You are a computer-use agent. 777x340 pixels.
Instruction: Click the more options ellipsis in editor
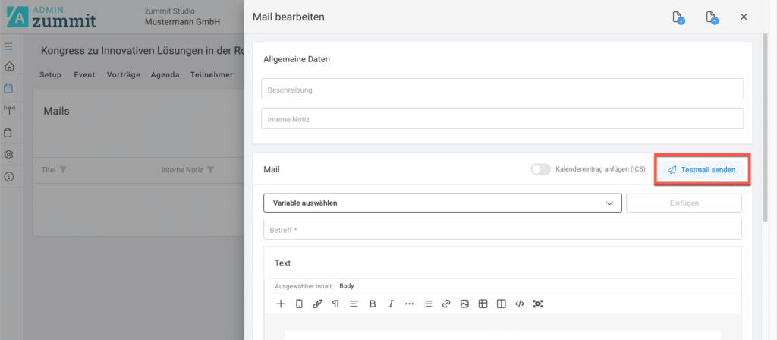pos(410,304)
